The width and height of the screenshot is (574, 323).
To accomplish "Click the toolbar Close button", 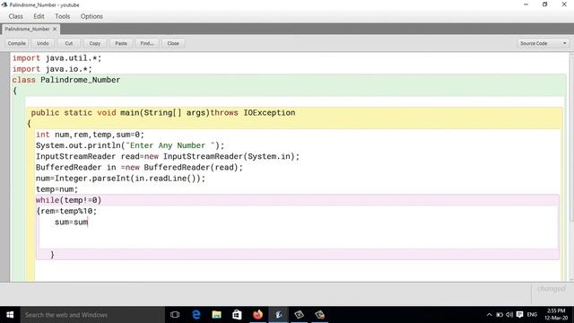I will point(173,43).
